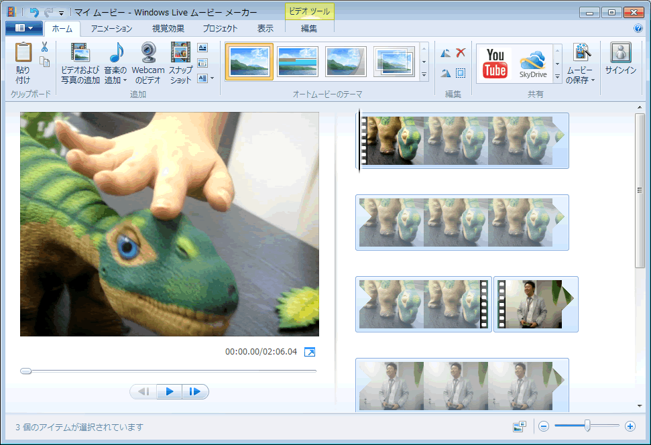Viewport: 651px width, 445px height.
Task: Step to the next frame
Action: pyautogui.click(x=195, y=391)
